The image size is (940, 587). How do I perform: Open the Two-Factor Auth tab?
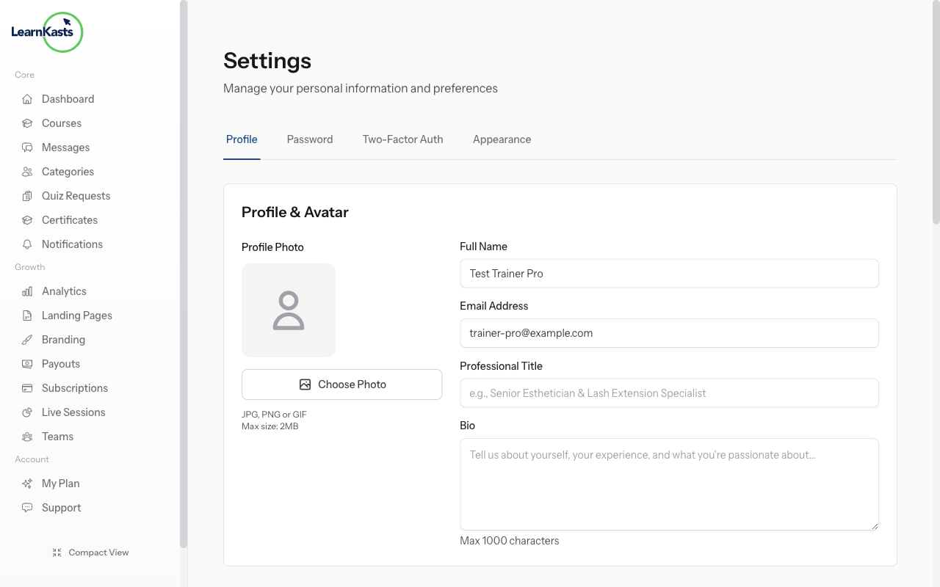pos(402,139)
